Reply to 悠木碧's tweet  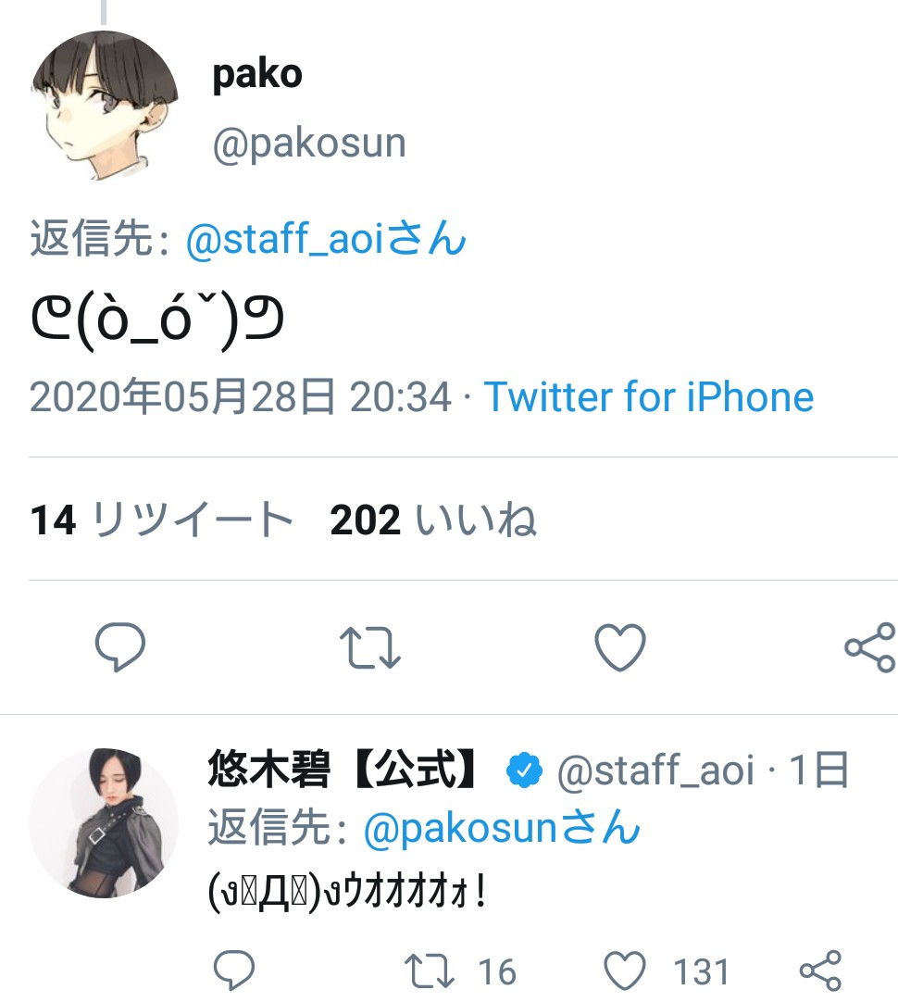coord(234,970)
